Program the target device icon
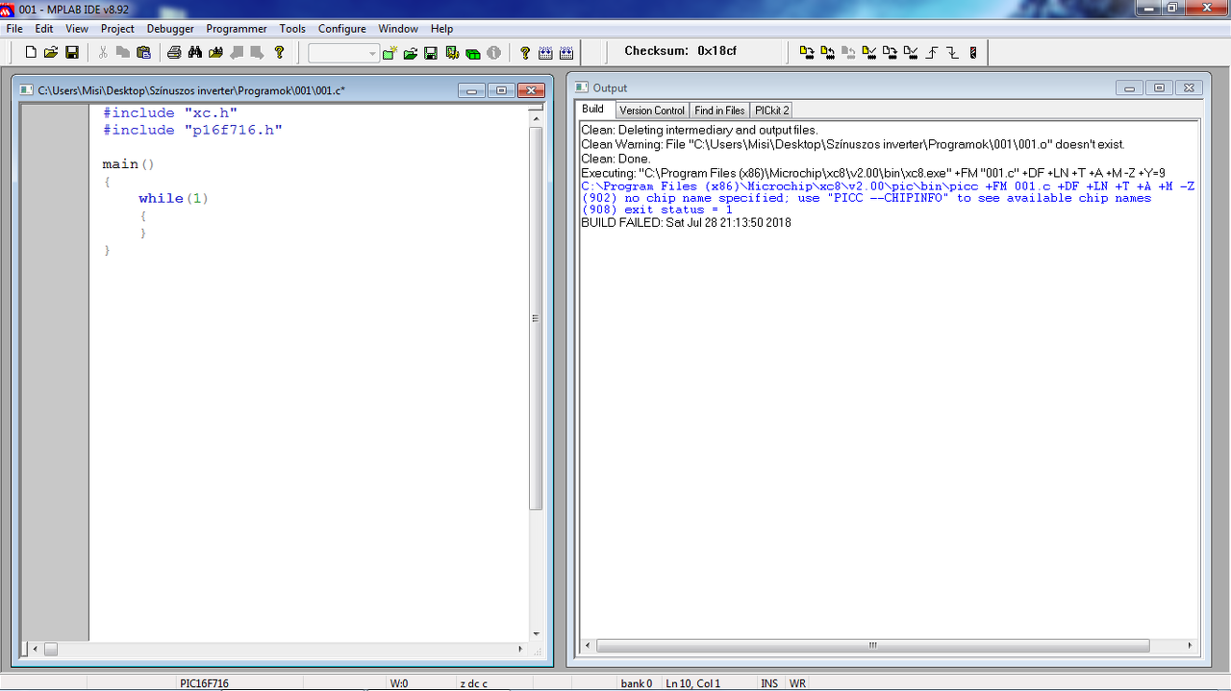The height and width of the screenshot is (691, 1231). [807, 53]
